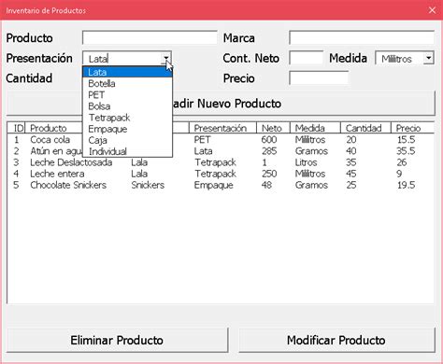This screenshot has width=443, height=364.
Task: Close the Inventario de Productos window
Action: click(432, 10)
